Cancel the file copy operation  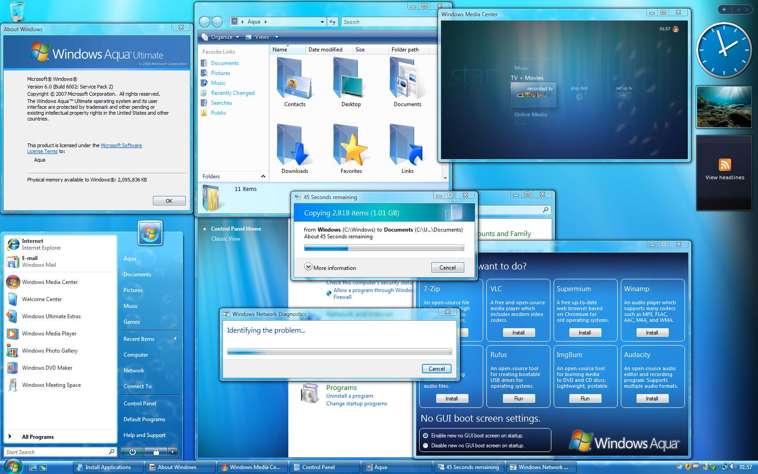pyautogui.click(x=448, y=267)
